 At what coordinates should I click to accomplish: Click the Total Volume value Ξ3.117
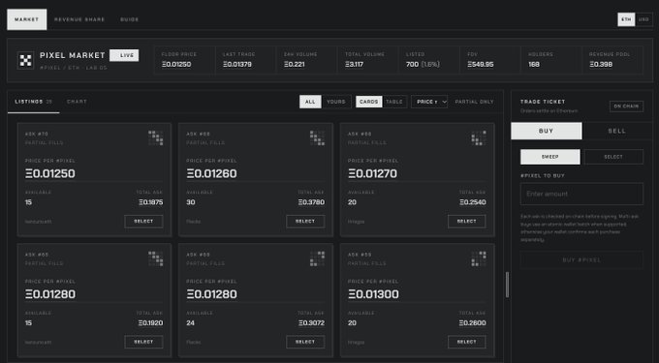click(355, 64)
